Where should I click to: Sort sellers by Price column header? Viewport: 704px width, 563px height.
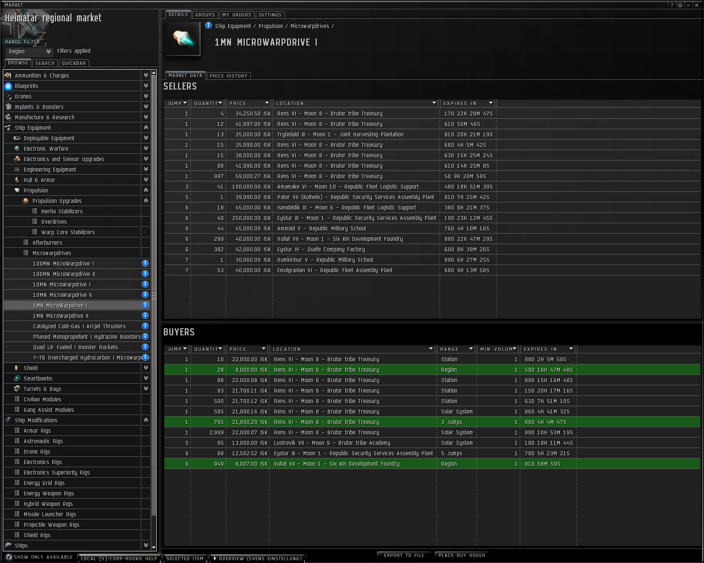coord(249,103)
